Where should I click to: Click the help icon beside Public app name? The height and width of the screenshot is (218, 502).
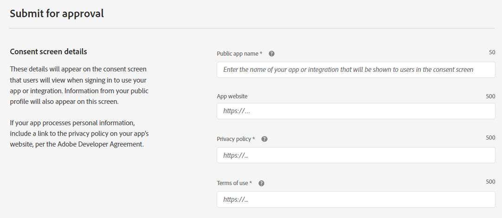(x=271, y=54)
